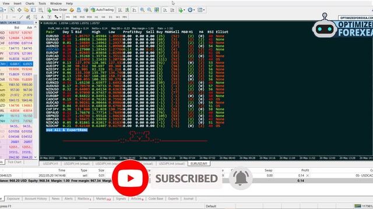Open the Help menu

click(x=69, y=3)
